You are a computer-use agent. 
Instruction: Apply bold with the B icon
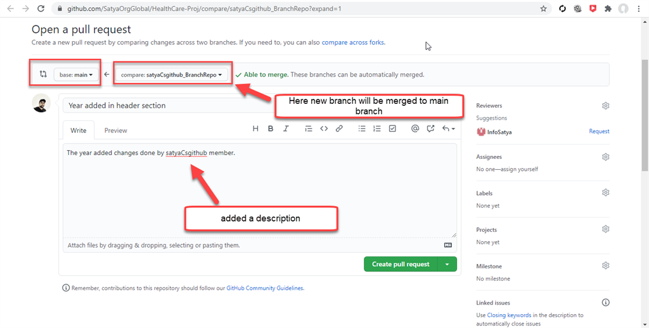tap(271, 129)
